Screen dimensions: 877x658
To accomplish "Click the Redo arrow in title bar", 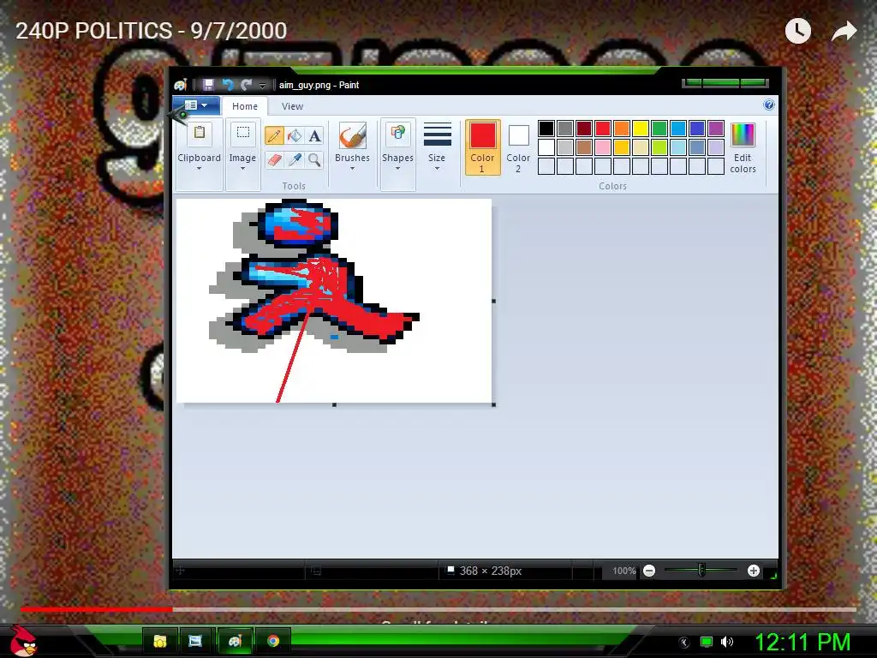I will click(246, 85).
